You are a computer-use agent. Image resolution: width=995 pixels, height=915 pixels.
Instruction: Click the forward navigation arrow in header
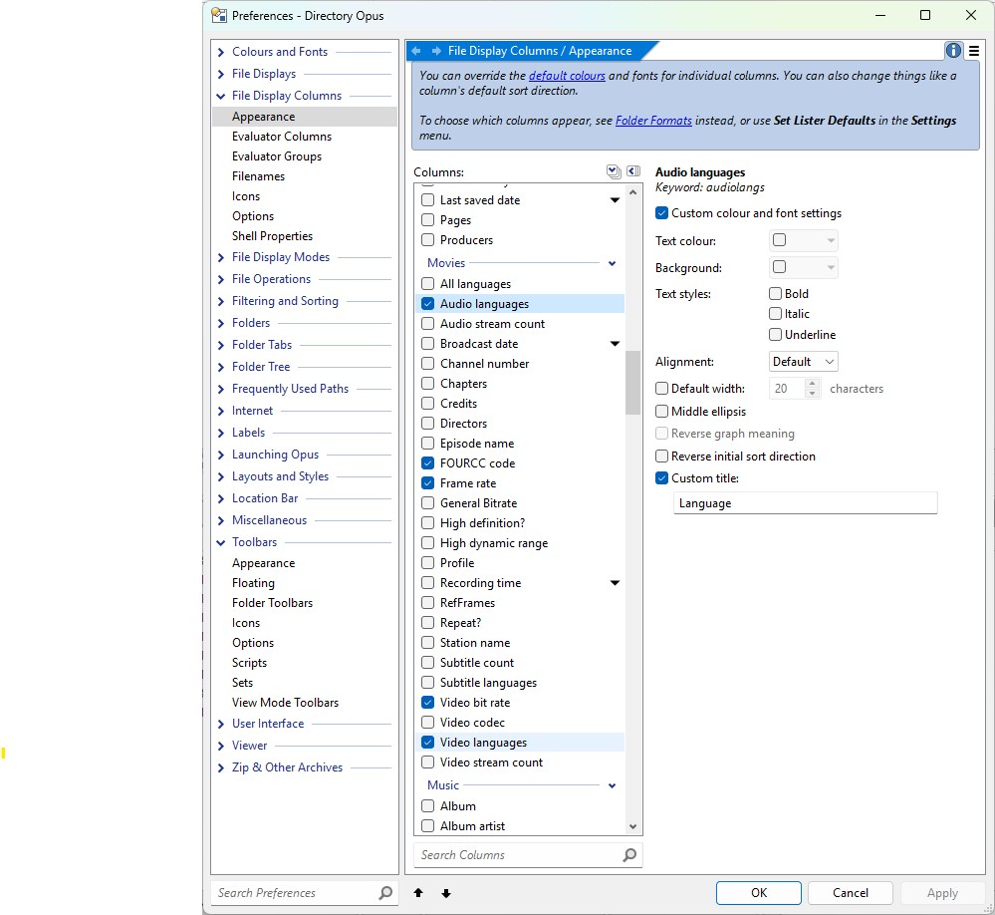coord(436,51)
